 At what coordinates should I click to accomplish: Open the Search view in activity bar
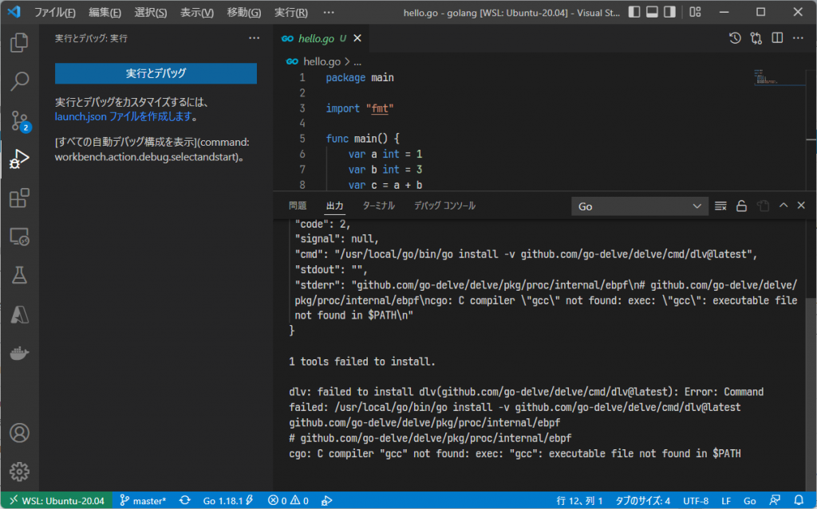(19, 80)
